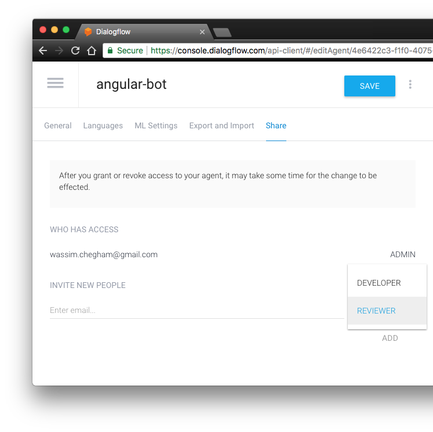Click the INVITE NEW PEOPLE heading
433x432 pixels.
(x=88, y=285)
